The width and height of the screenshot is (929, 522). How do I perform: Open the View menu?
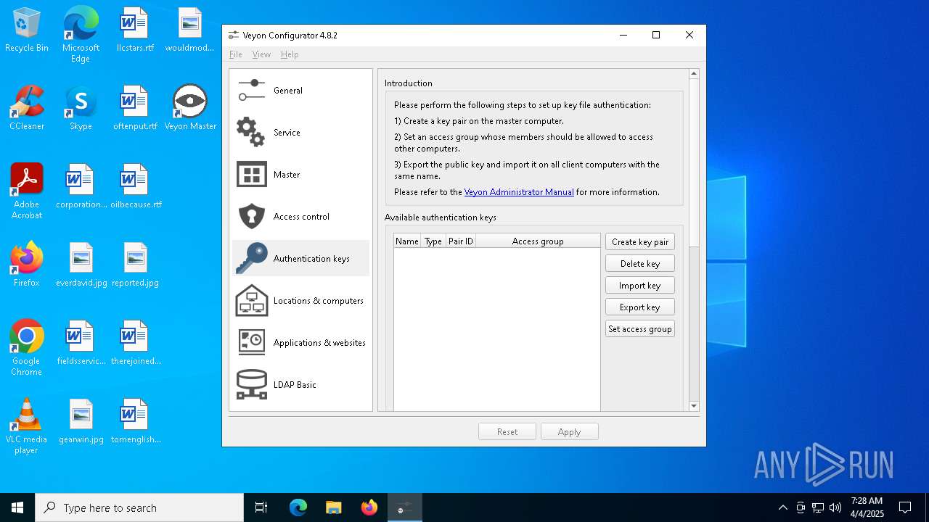coord(261,54)
